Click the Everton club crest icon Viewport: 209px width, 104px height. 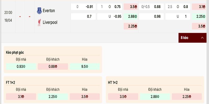coord(39,11)
